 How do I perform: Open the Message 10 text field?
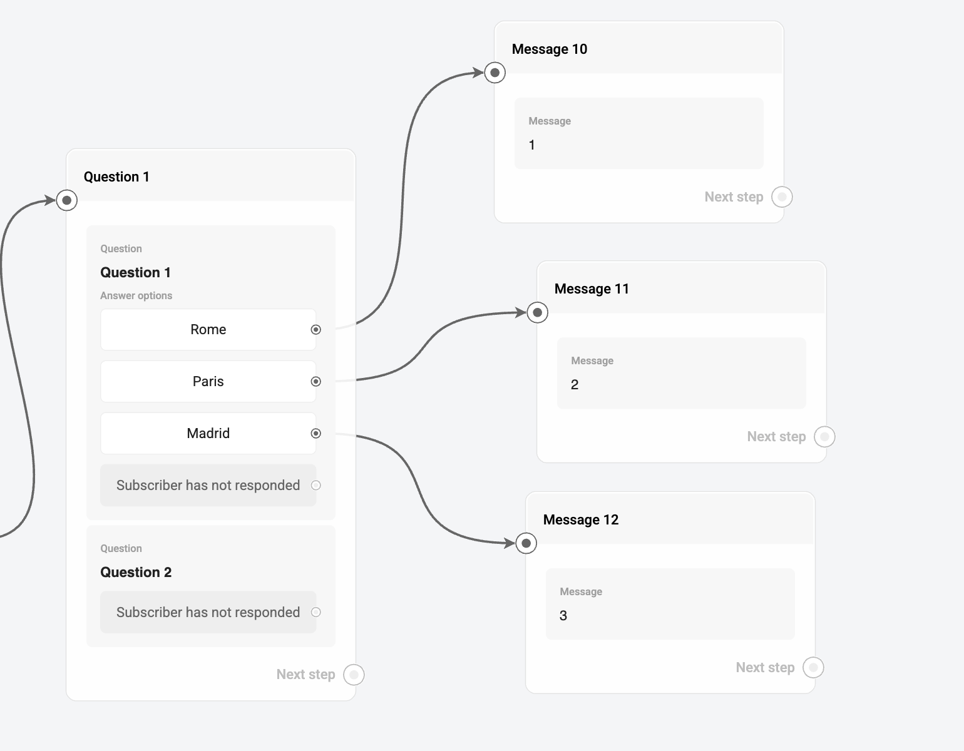[638, 133]
